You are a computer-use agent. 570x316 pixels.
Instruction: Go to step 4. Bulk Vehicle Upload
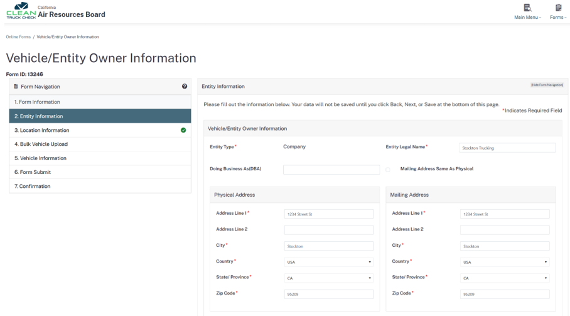tap(100, 144)
